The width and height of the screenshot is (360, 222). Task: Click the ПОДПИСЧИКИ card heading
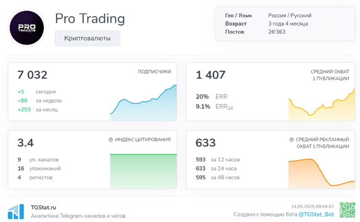pyautogui.click(x=154, y=72)
